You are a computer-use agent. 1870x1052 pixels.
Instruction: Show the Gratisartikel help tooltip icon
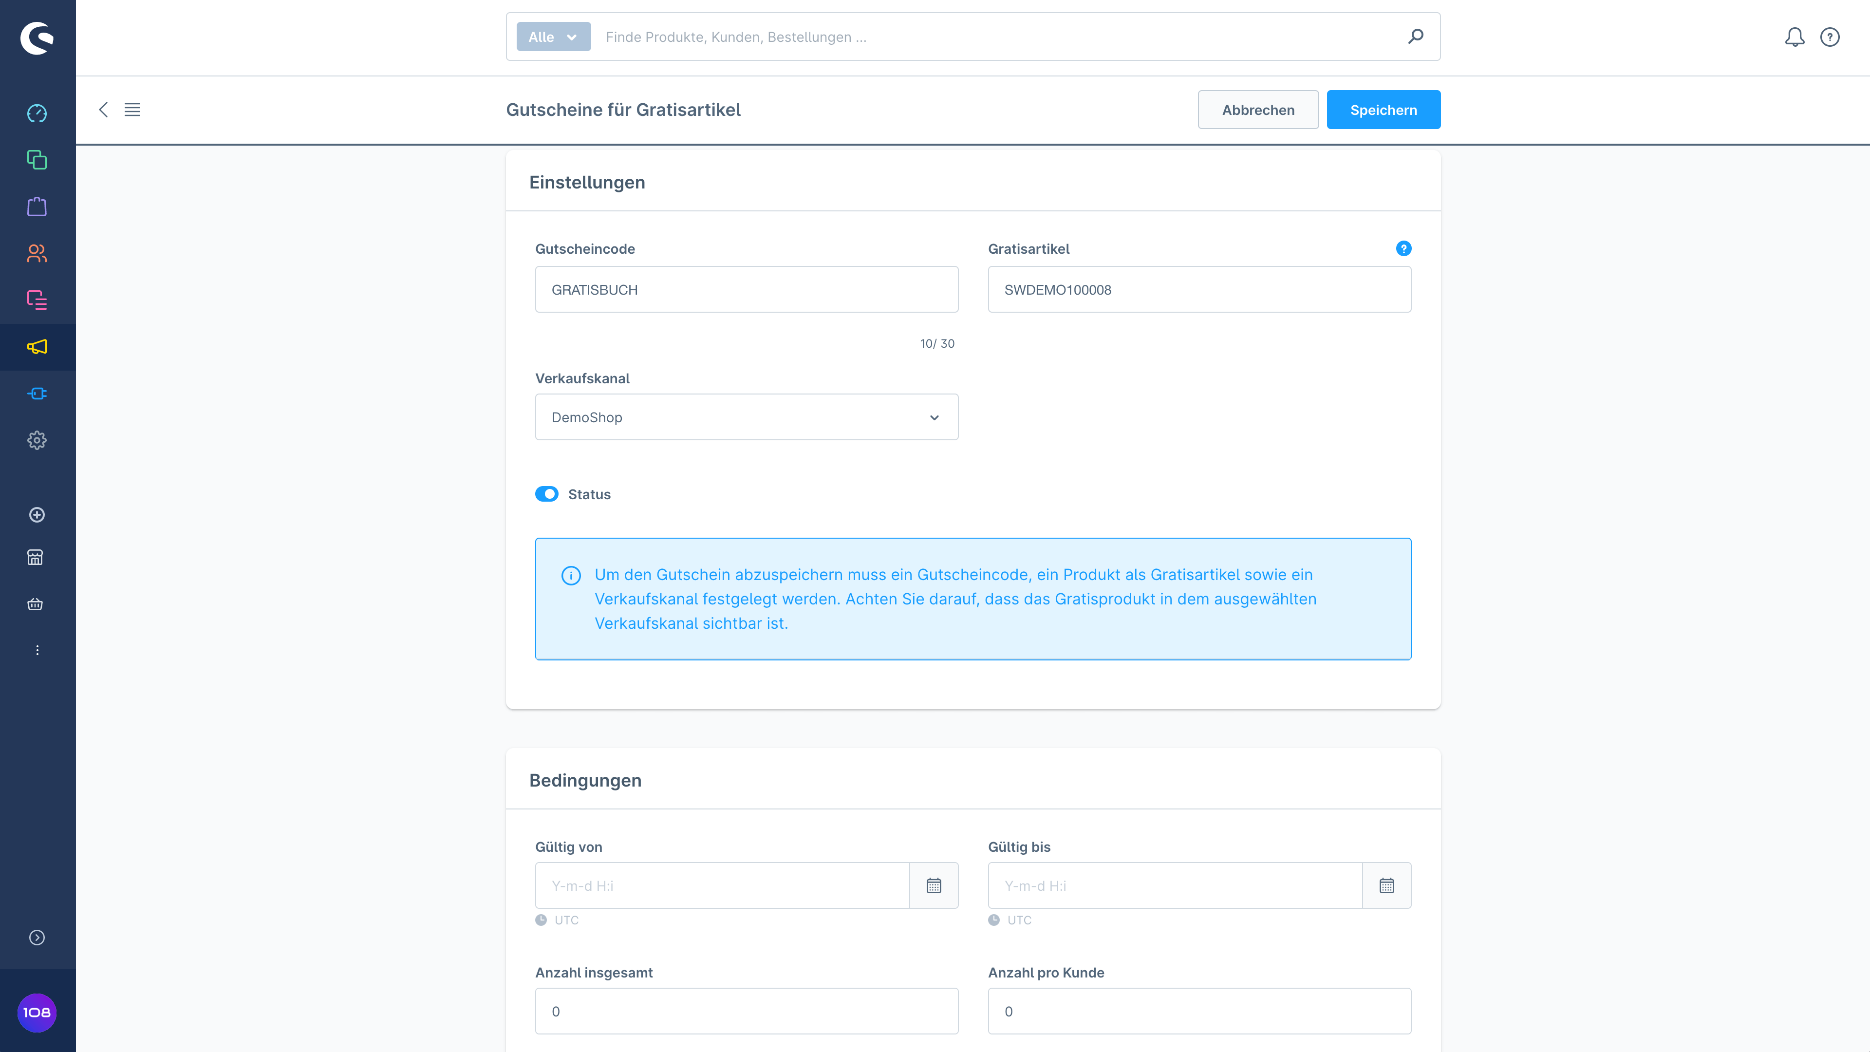1403,248
